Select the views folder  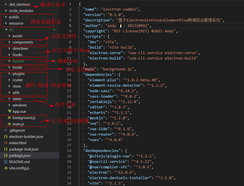tap(17, 99)
